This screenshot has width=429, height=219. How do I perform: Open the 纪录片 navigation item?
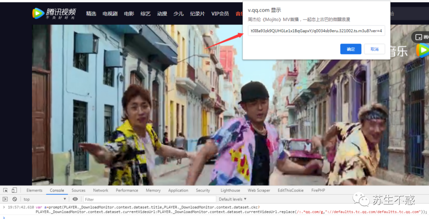197,13
